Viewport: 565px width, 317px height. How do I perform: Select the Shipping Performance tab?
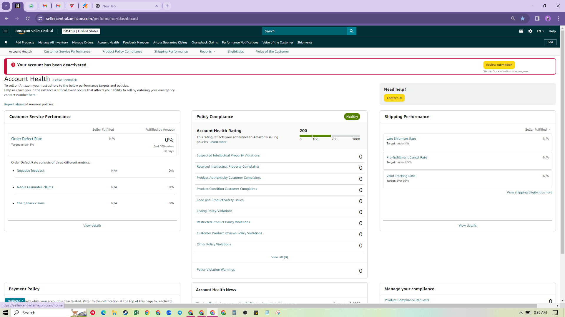(171, 51)
